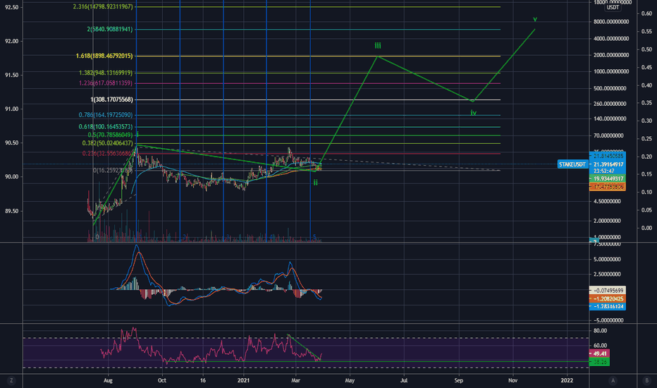
Task: Open the USDT currency selector on the price axis
Action: pos(613,8)
